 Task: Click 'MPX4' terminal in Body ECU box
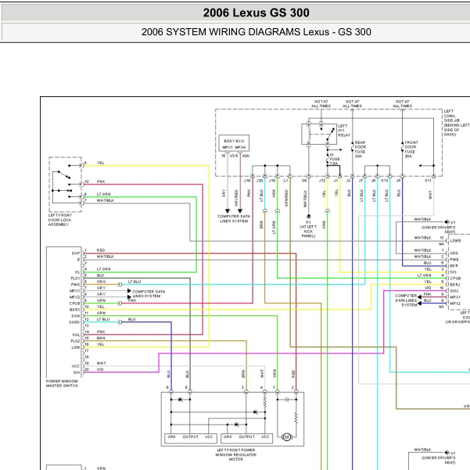point(240,148)
